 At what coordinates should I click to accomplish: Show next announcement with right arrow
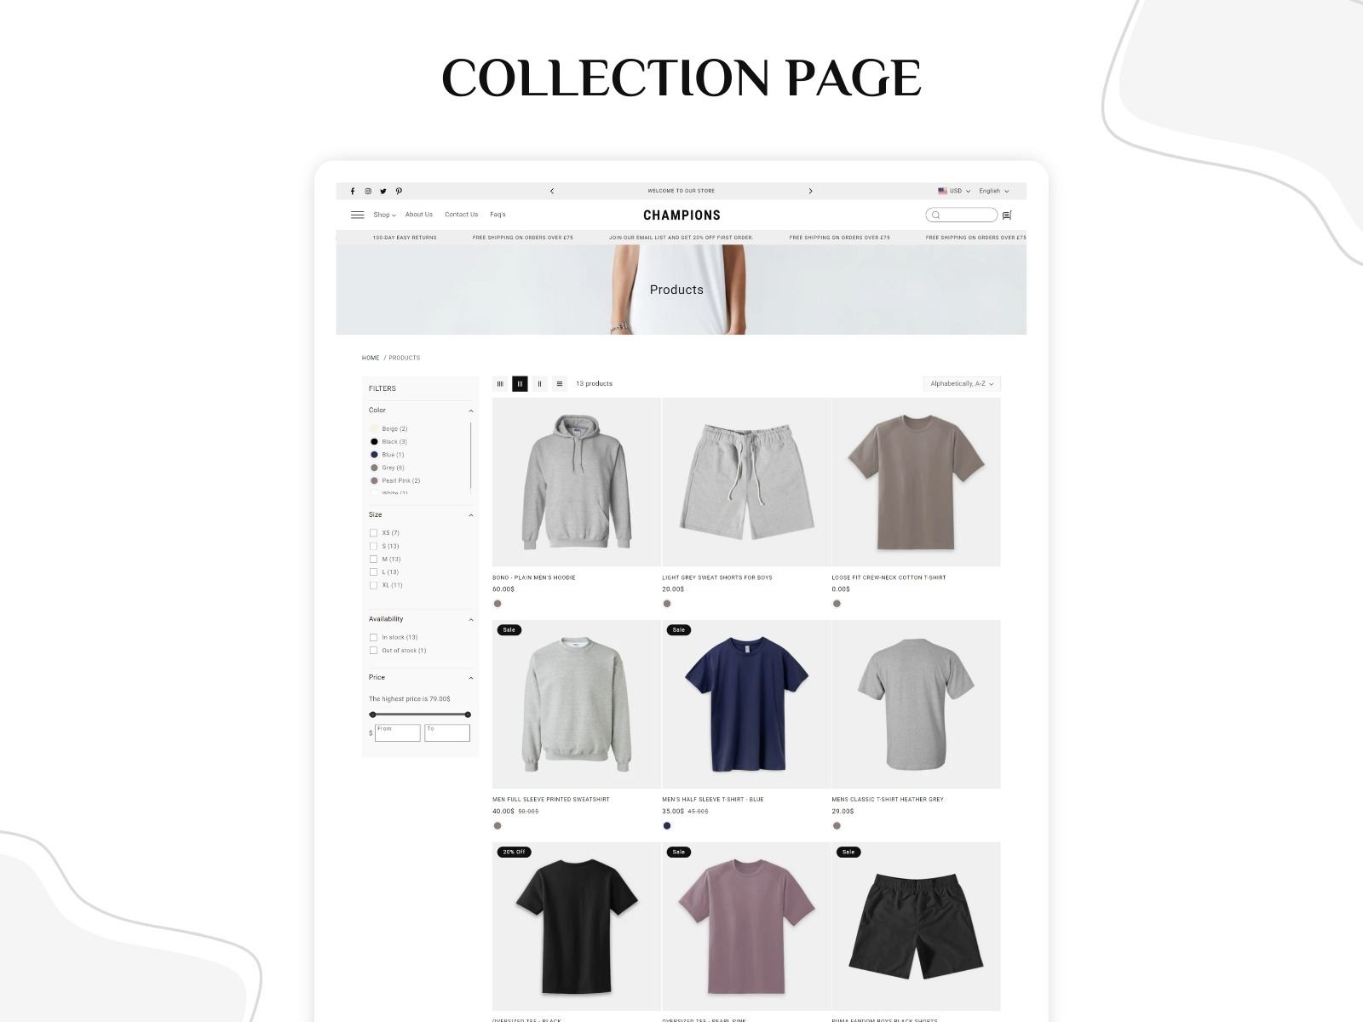810,191
